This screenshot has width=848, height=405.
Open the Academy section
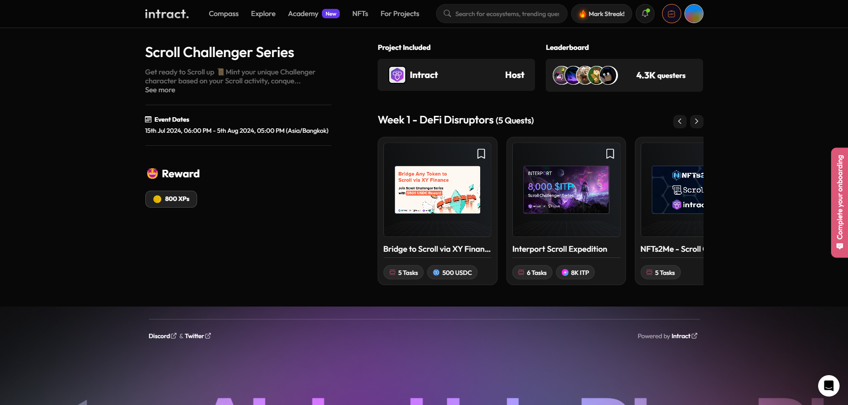pos(303,14)
